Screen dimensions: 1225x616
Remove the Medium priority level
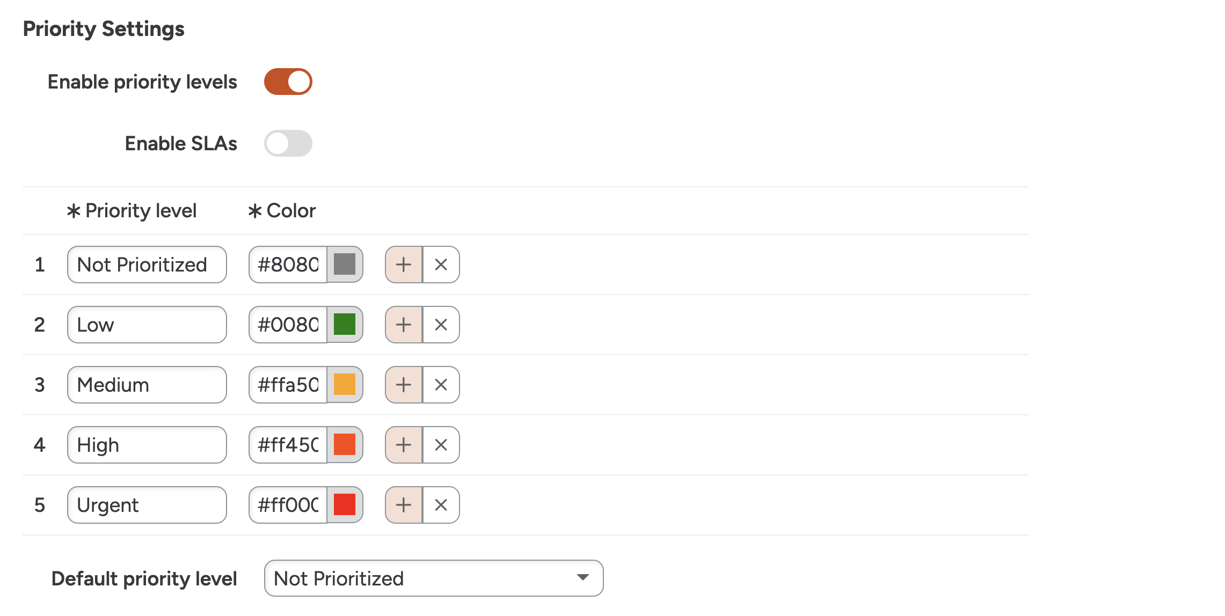point(441,385)
